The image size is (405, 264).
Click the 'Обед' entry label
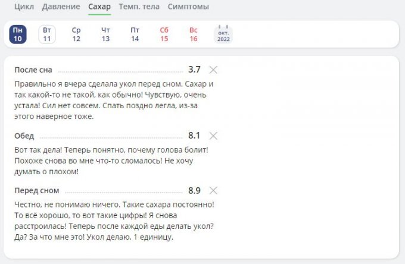(24, 136)
